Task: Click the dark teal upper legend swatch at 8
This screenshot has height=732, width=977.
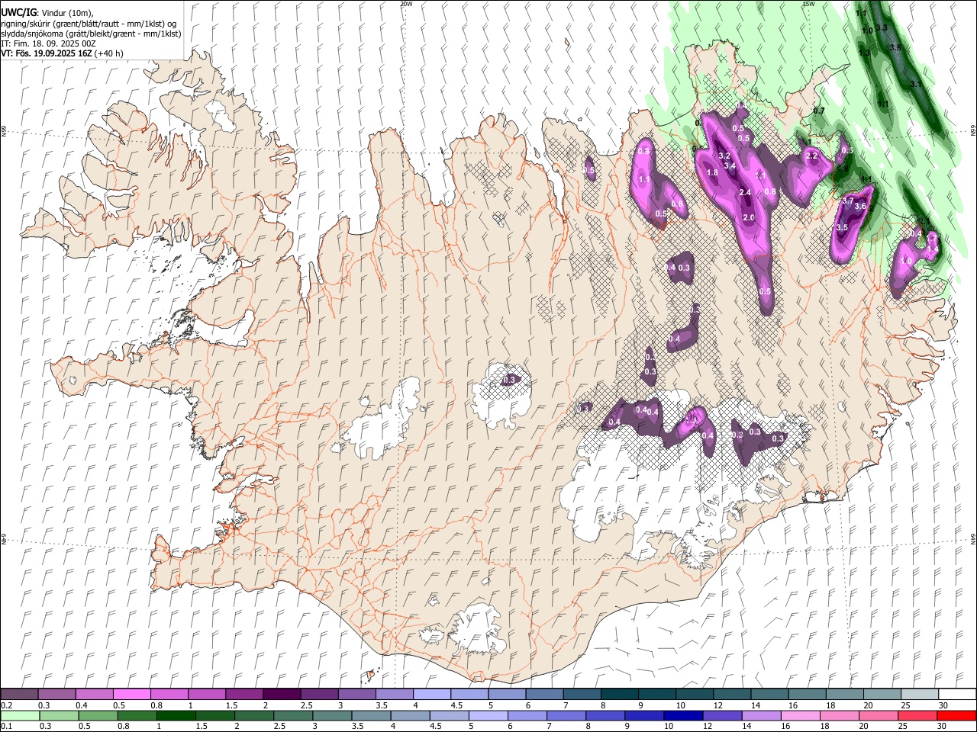Action: (619, 695)
